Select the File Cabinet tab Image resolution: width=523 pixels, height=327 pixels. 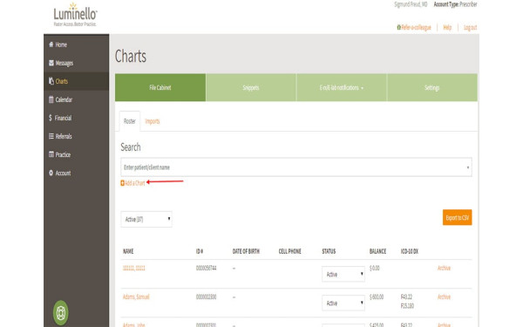tap(160, 87)
